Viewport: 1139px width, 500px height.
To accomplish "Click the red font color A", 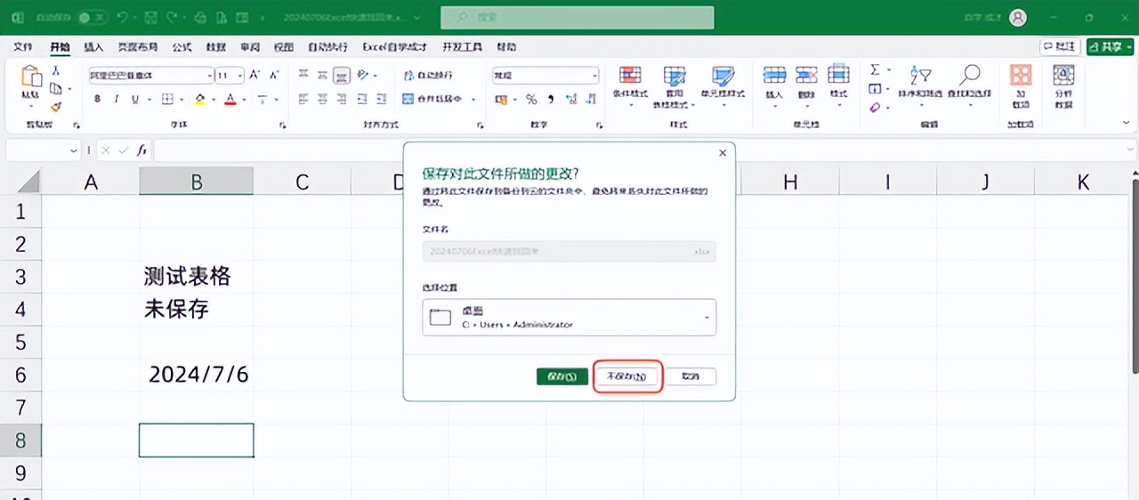I will pos(230,99).
